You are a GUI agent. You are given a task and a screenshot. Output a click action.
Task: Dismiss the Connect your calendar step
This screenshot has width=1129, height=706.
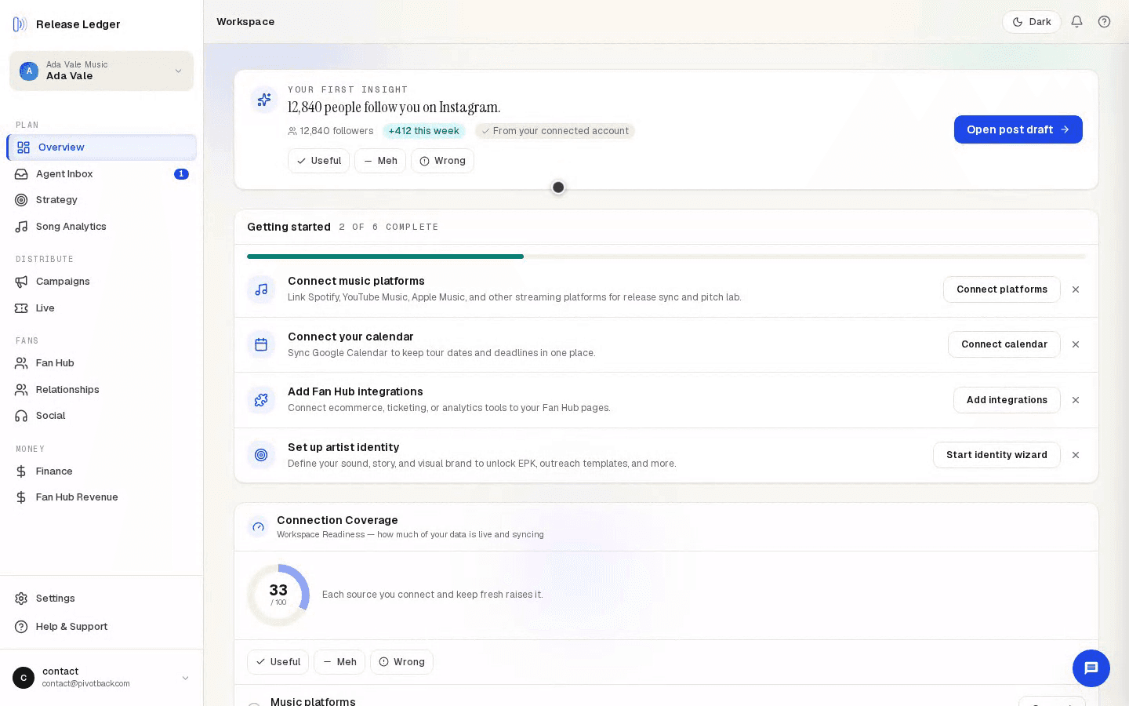1076,344
